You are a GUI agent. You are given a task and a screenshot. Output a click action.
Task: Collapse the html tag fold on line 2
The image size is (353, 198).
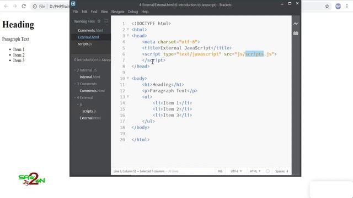tap(128, 29)
